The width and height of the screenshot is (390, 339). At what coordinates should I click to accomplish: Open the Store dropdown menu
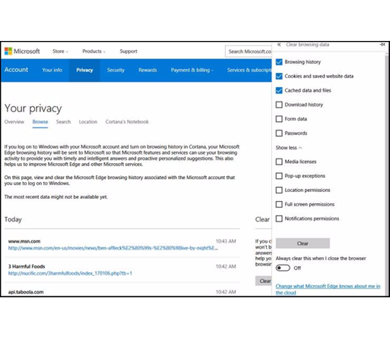(x=60, y=52)
